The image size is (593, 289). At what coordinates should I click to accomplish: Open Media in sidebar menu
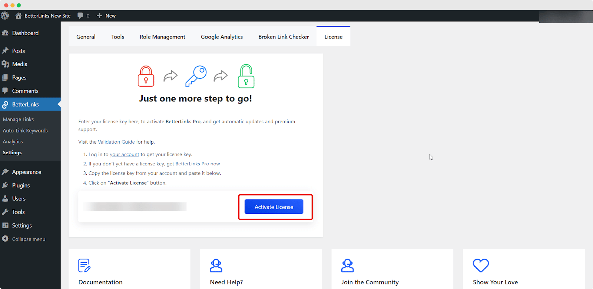tap(20, 64)
